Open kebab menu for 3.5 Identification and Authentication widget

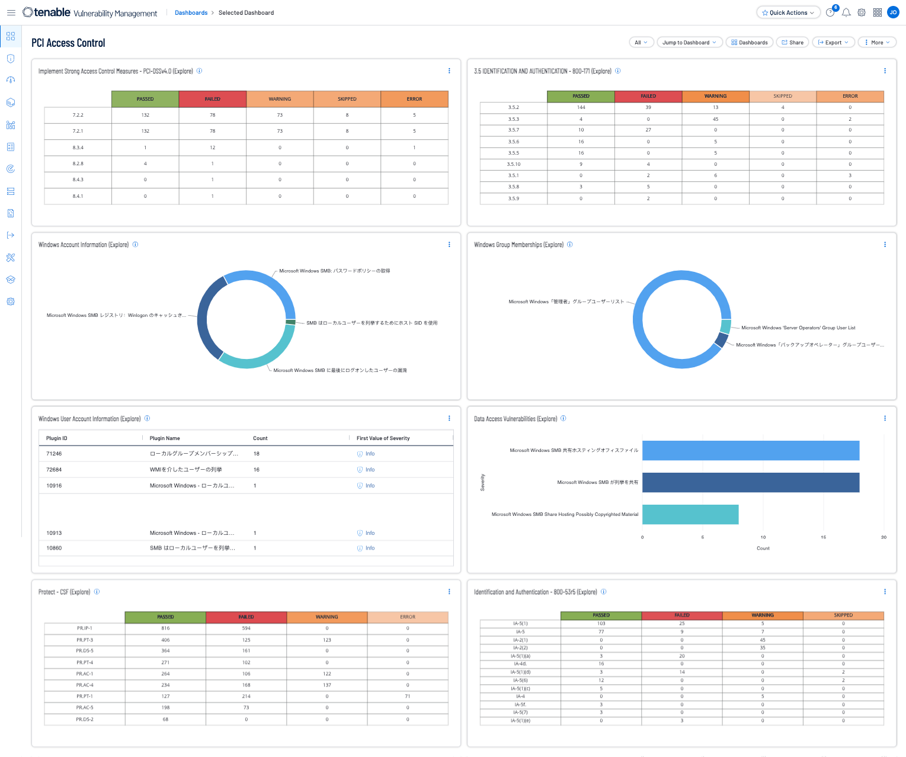click(x=885, y=71)
